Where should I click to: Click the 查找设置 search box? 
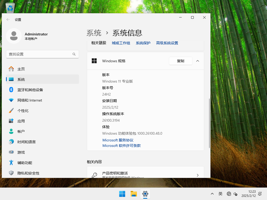pyautogui.click(x=43, y=54)
